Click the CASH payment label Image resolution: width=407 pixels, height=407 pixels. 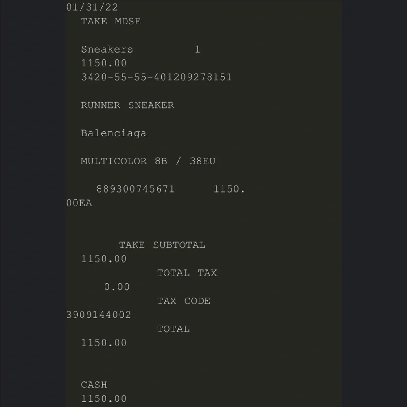click(x=94, y=385)
